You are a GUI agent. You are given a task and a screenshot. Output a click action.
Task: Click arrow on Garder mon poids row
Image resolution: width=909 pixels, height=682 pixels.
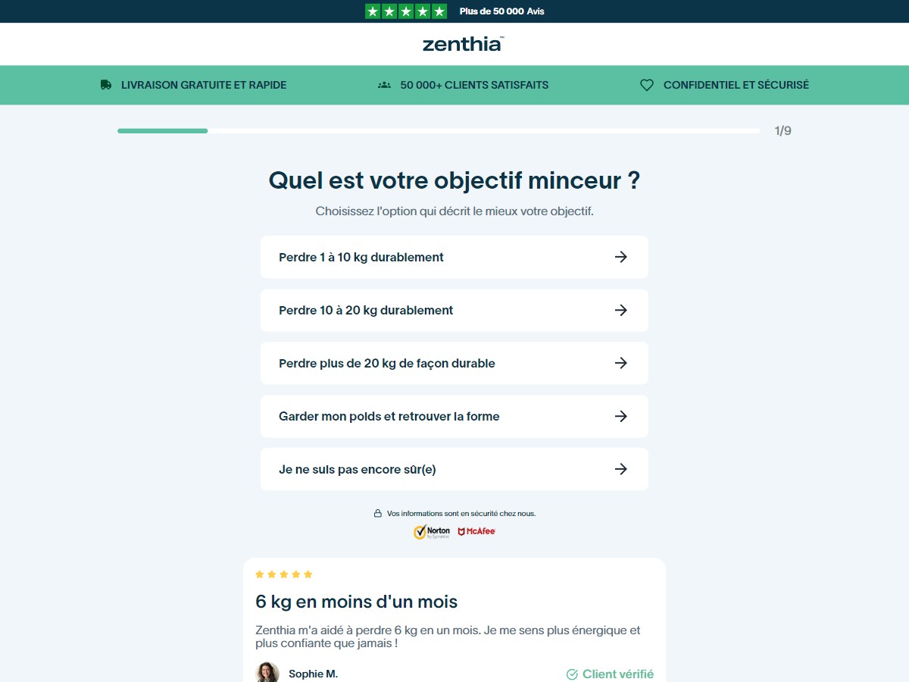coord(621,416)
